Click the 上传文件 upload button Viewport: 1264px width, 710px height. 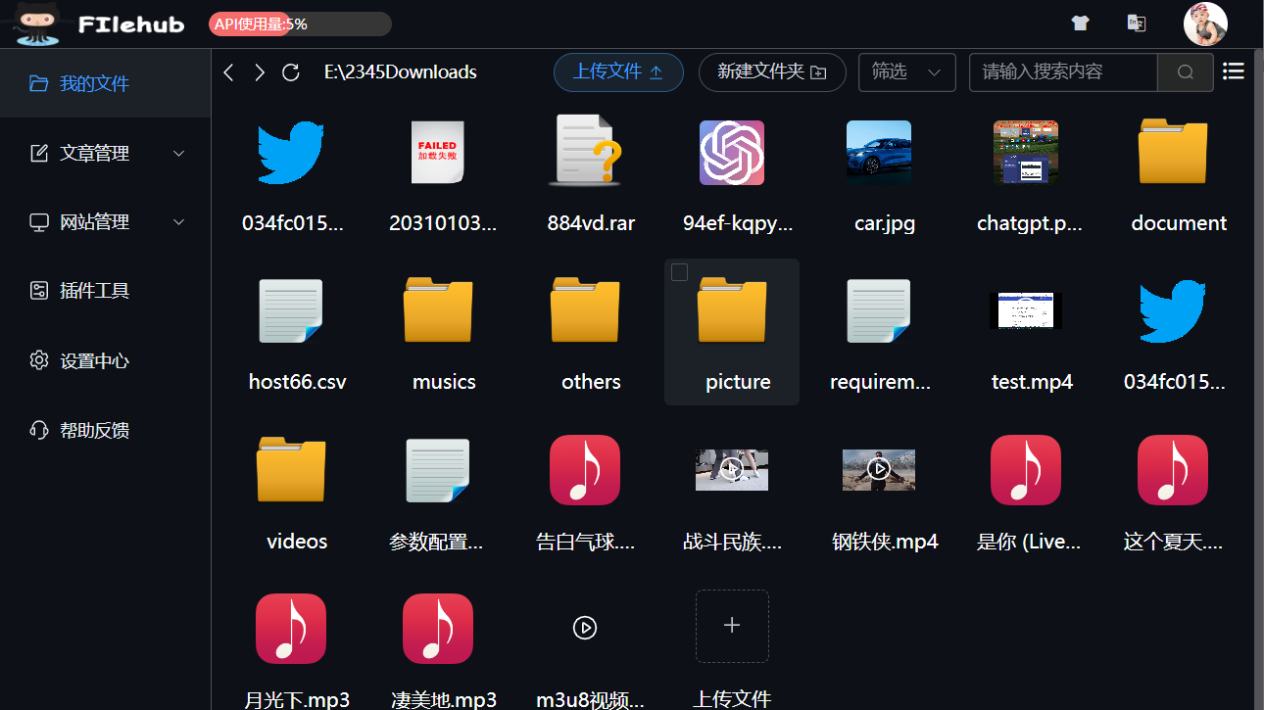pos(618,71)
